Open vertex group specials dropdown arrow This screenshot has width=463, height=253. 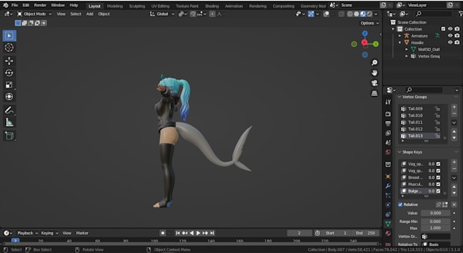click(454, 122)
